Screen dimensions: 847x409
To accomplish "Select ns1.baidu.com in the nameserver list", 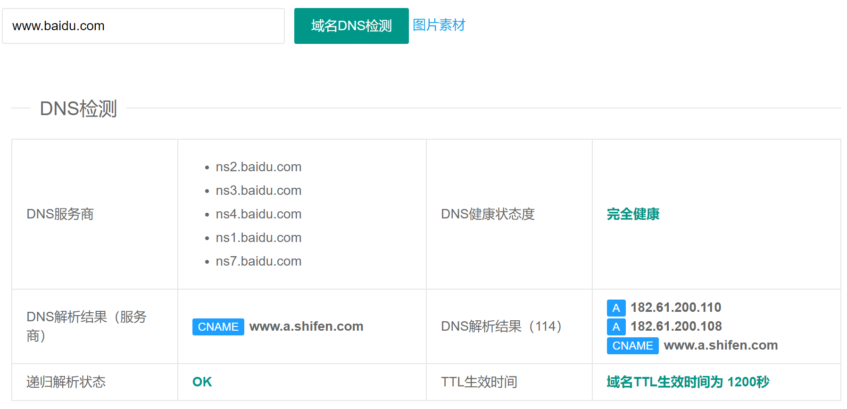I will (x=258, y=238).
